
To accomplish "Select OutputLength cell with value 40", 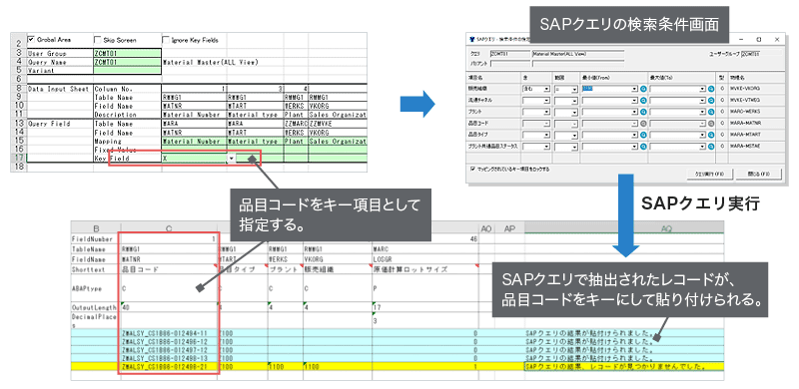I will (x=169, y=307).
